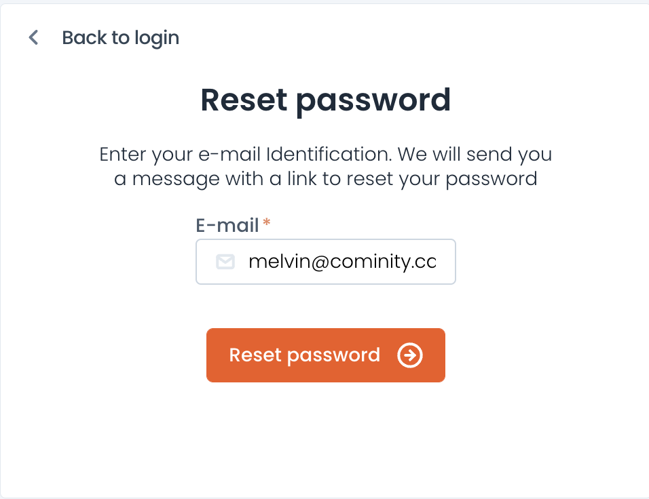The image size is (649, 499).
Task: Click the back chevron arrow icon
Action: pyautogui.click(x=33, y=37)
